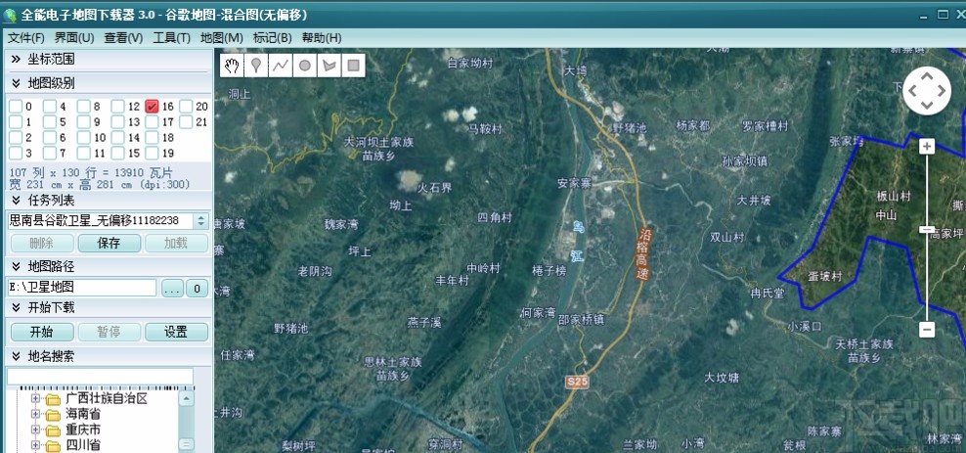
Task: Zoom out with the minus button
Action: [x=927, y=329]
